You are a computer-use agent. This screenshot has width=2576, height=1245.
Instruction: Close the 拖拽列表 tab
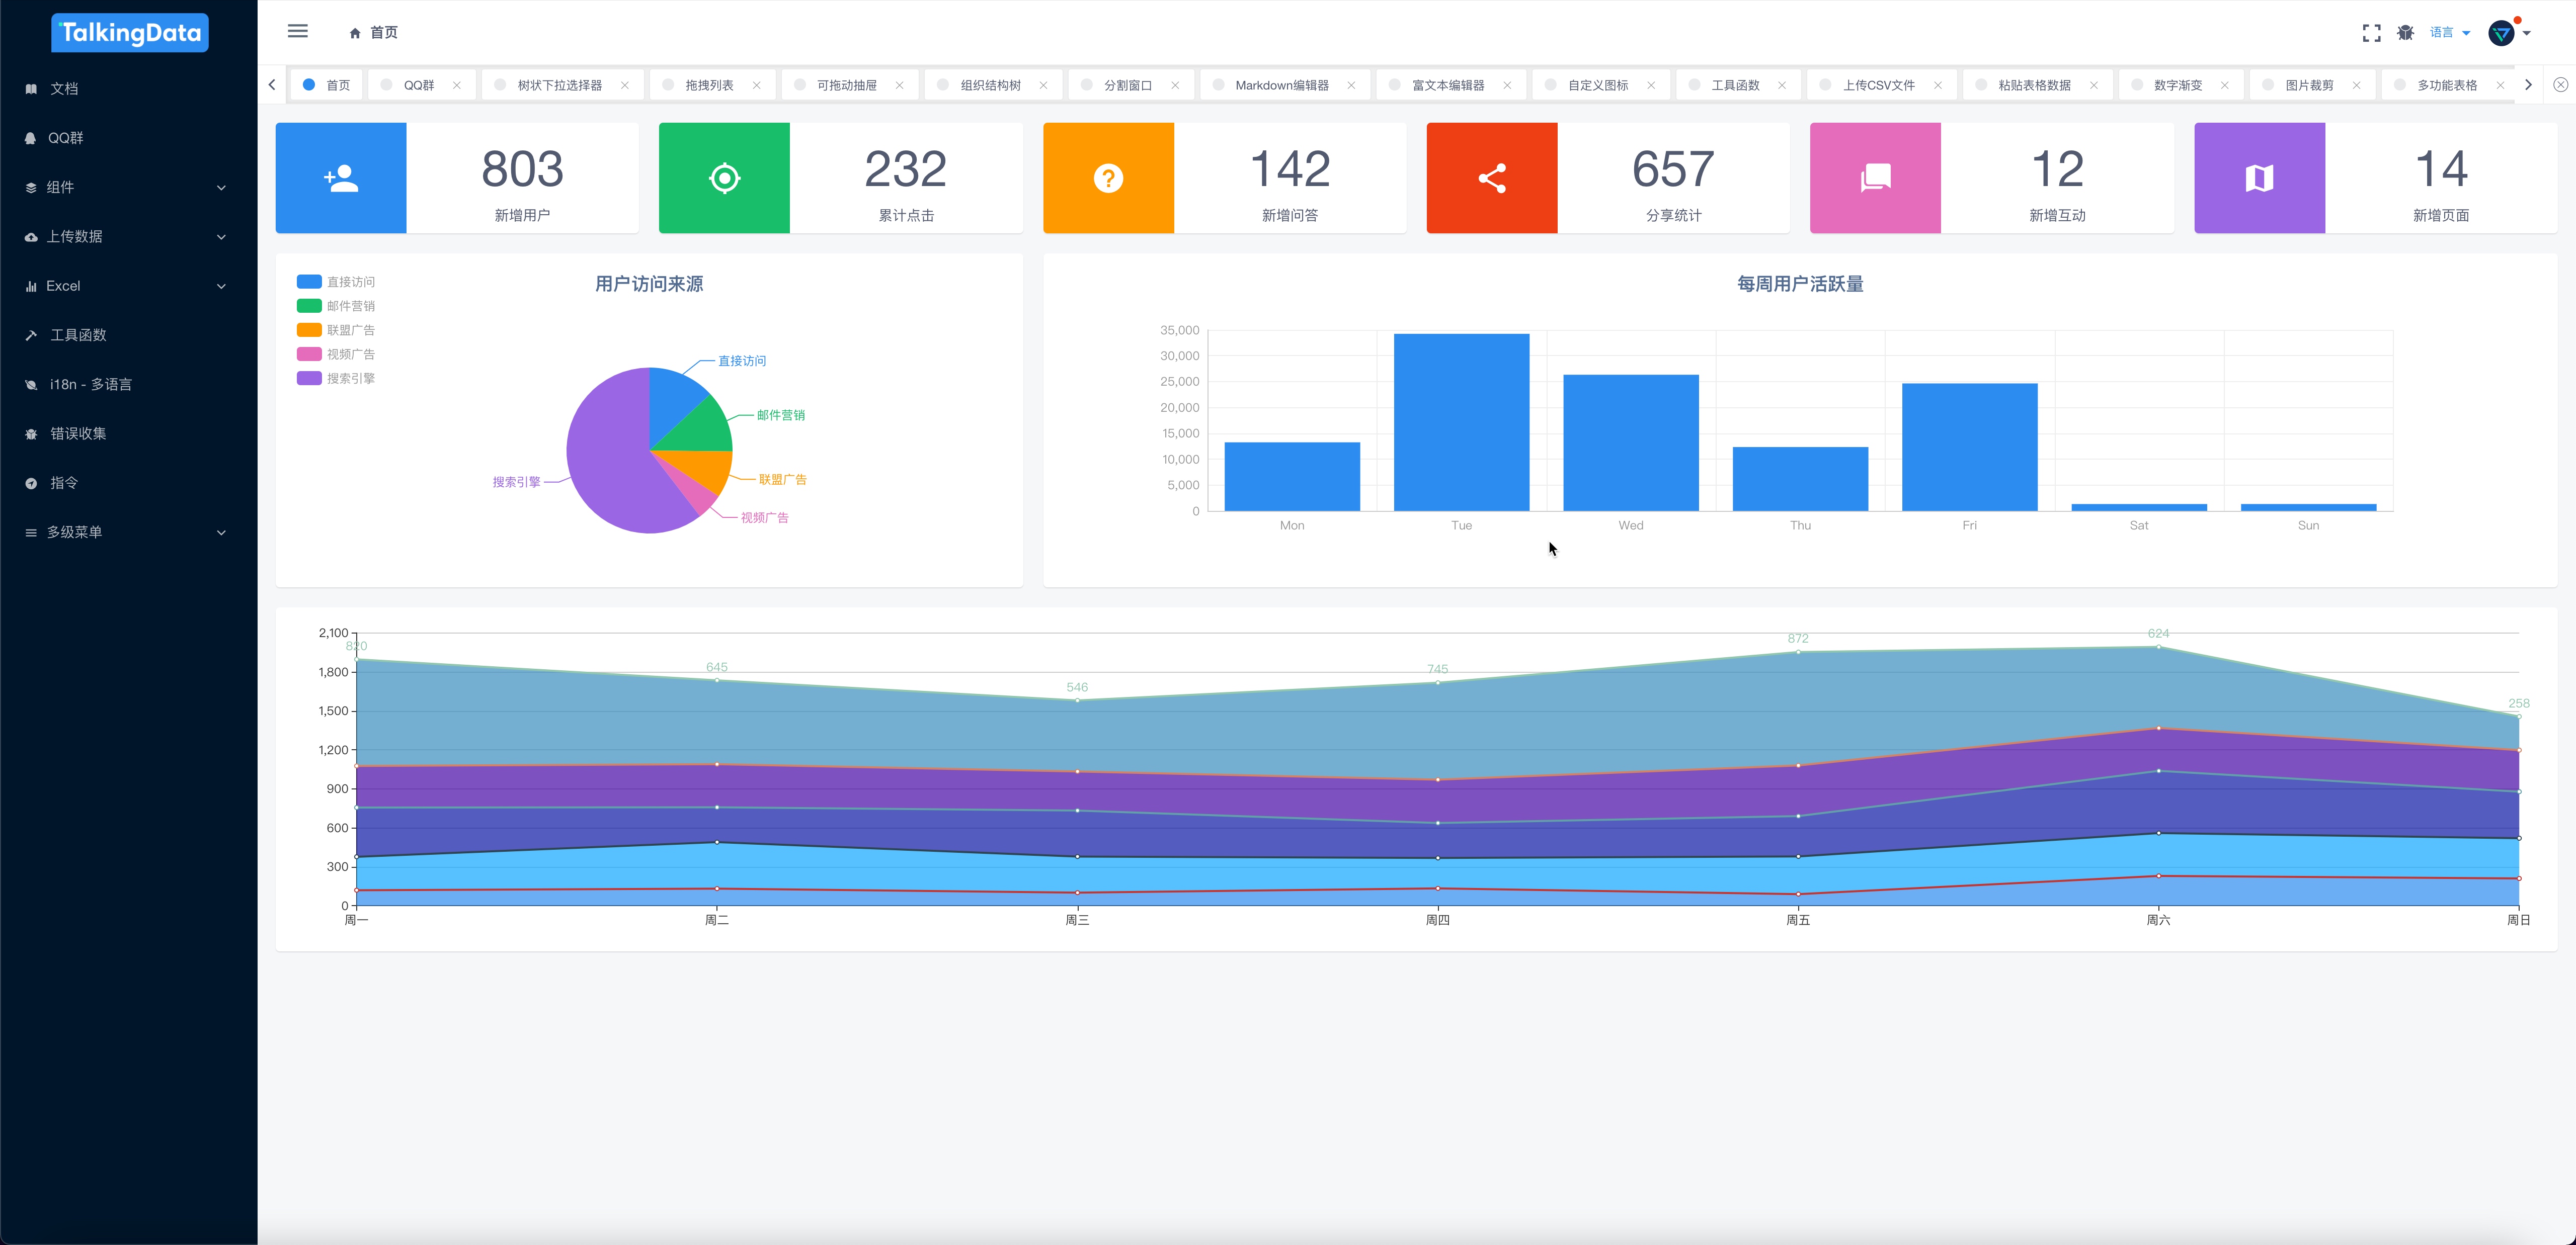757,85
